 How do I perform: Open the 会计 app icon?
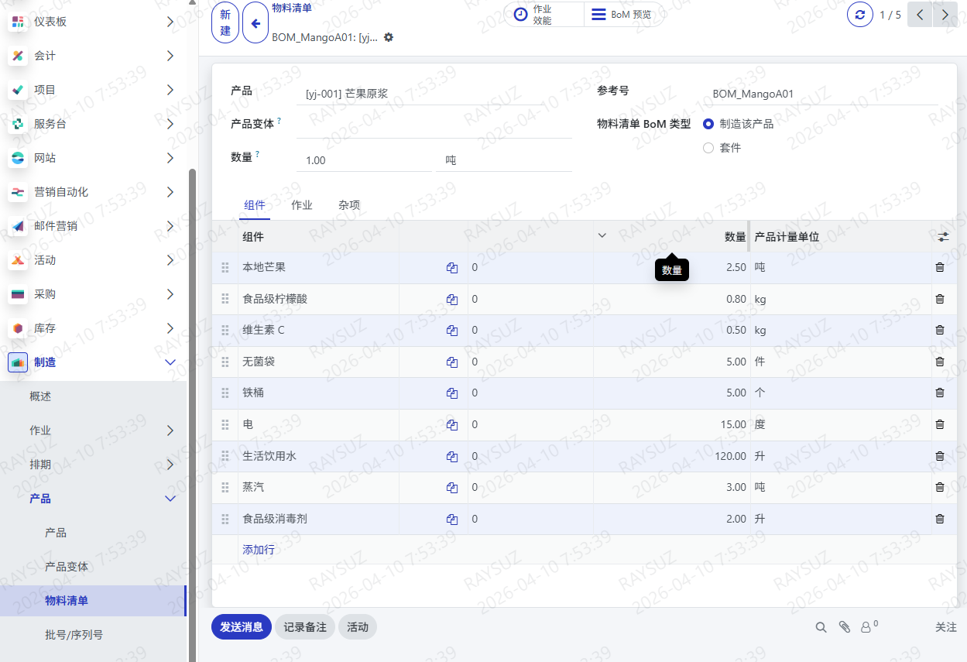tap(18, 56)
